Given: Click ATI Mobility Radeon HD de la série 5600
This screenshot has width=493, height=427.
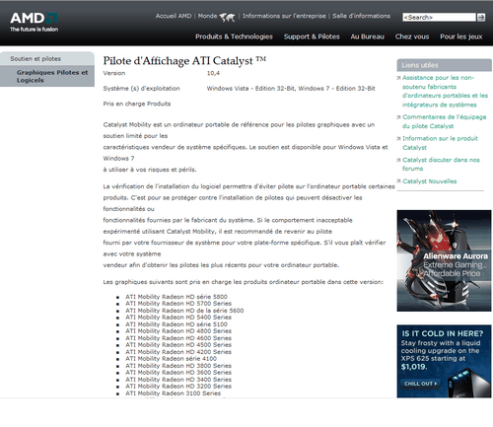Looking at the screenshot, I should tap(184, 311).
